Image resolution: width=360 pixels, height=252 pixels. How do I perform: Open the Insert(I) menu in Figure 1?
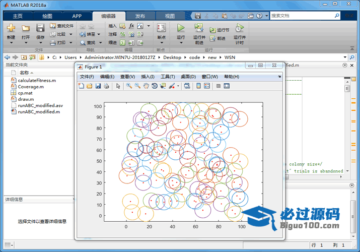click(148, 77)
